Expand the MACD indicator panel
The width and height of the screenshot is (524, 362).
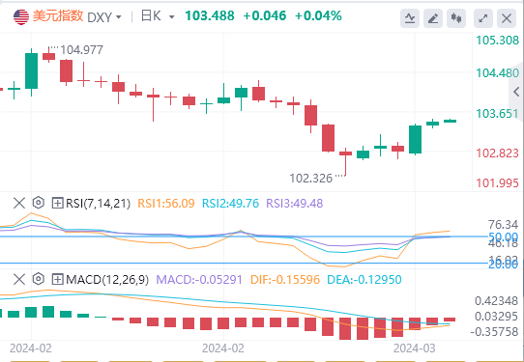(x=57, y=279)
